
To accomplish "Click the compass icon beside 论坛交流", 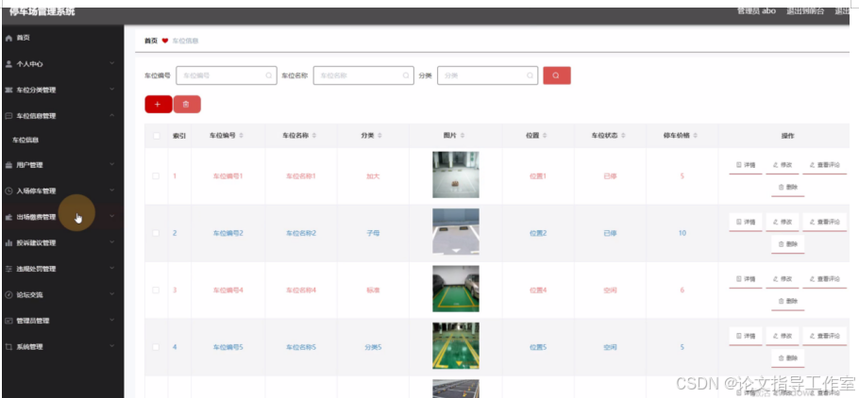I will (8, 294).
